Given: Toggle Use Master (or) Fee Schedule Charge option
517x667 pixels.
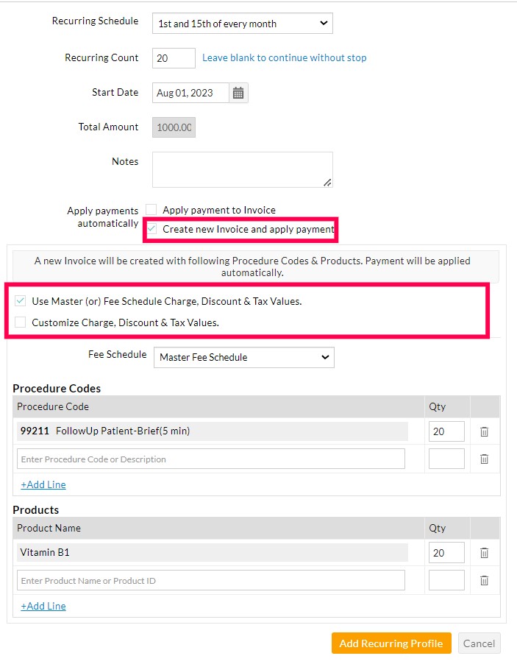Looking at the screenshot, I should point(20,301).
